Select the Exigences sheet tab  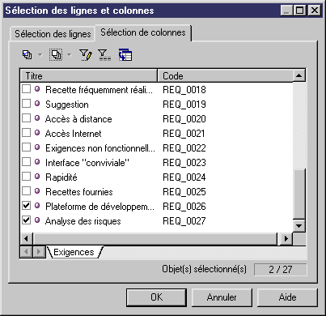point(74,252)
